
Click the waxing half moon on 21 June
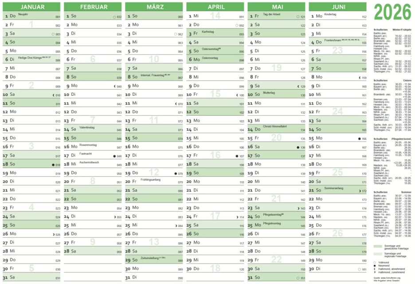pyautogui.click(x=360, y=191)
